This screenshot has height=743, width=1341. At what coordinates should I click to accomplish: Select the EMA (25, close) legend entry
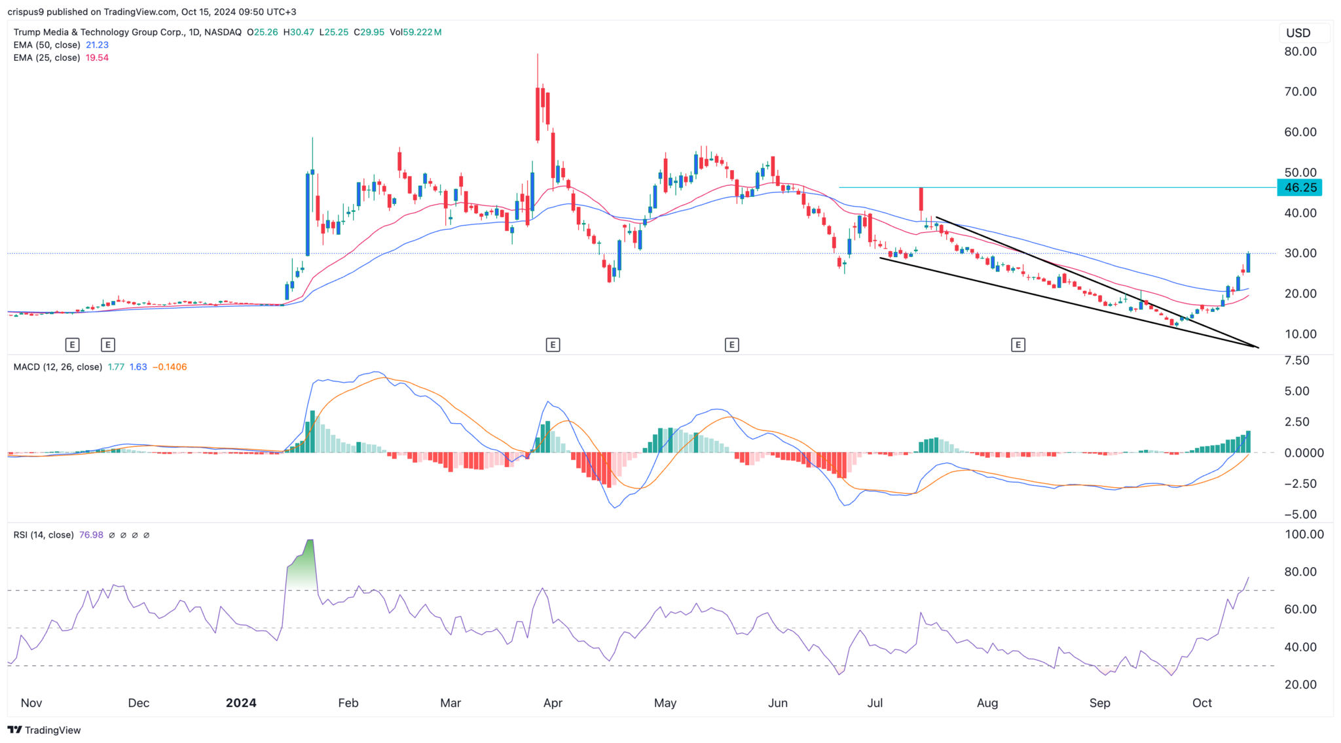[x=47, y=58]
